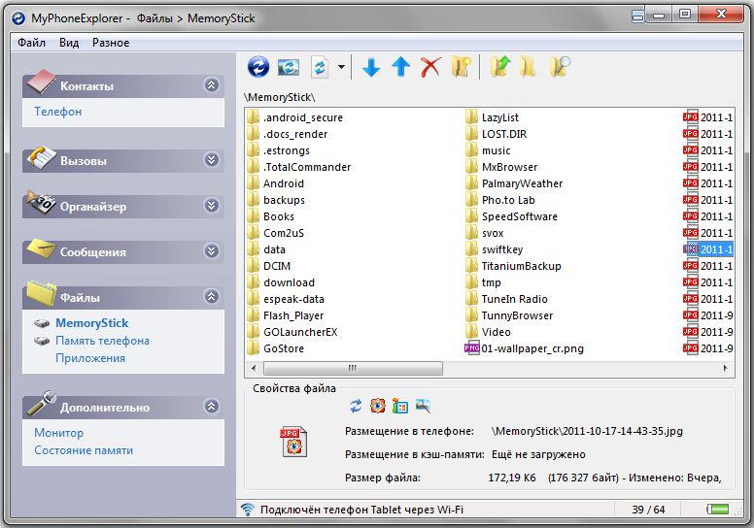Screen dimensions: 754x528
Task: Click the Сообщения envelope icon
Action: click(42, 247)
